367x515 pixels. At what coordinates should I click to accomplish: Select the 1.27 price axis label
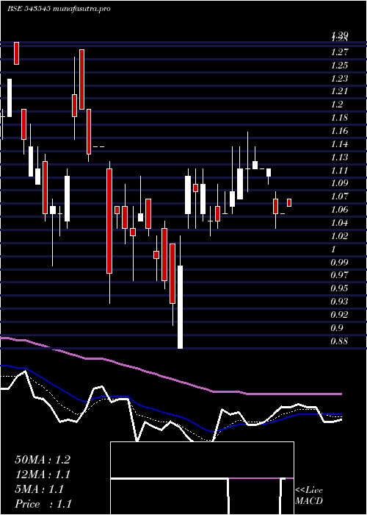click(x=339, y=52)
